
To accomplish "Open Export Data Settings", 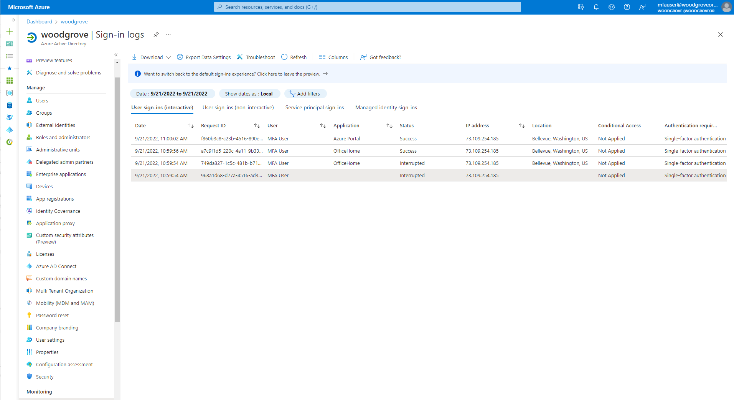I will coord(204,57).
